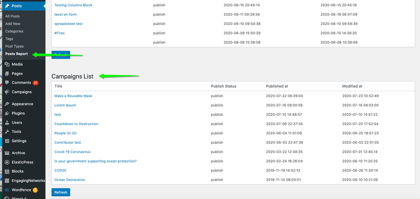Click the ElasticPress icon in sidebar
420x199 pixels.
click(x=7, y=162)
